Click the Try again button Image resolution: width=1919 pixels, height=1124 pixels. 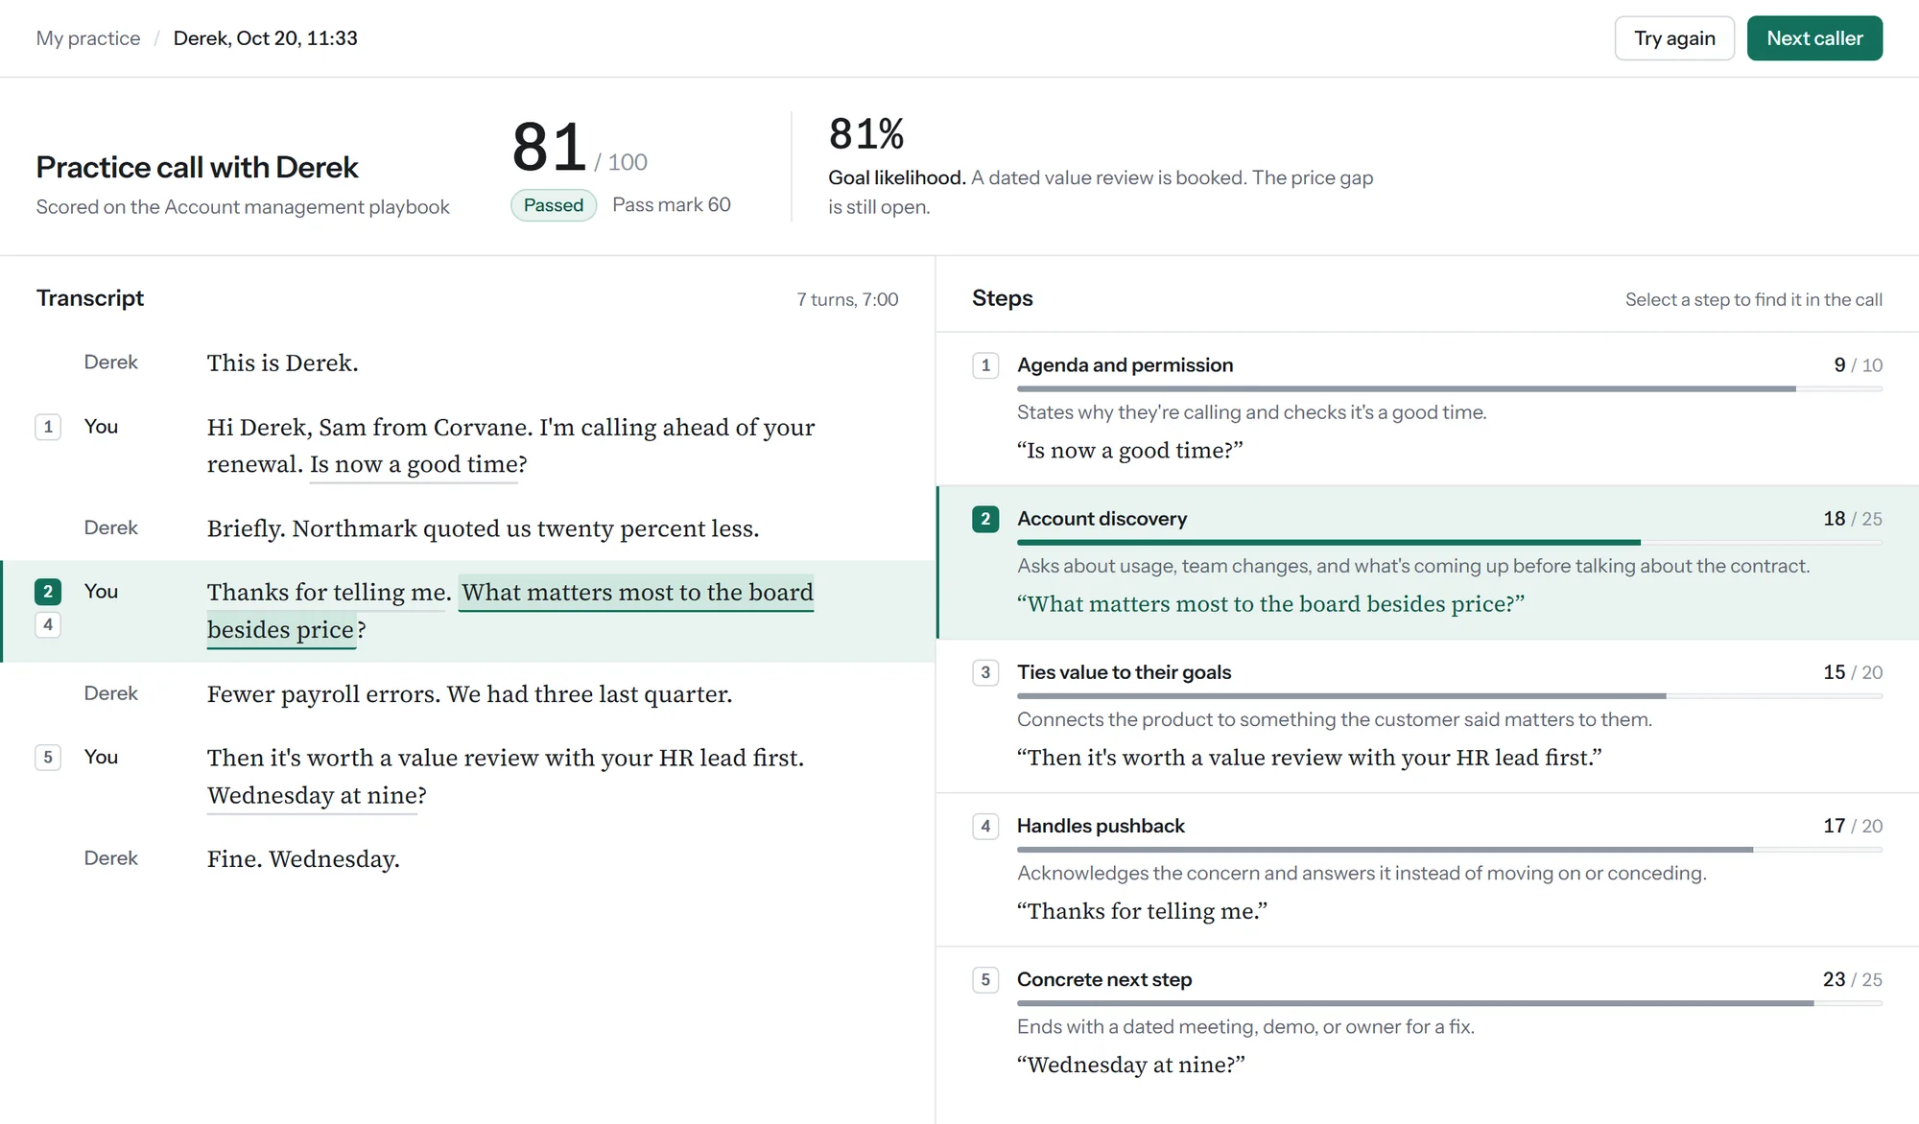tap(1674, 38)
